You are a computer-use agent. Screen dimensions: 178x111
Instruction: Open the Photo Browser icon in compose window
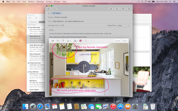coord(123,9)
